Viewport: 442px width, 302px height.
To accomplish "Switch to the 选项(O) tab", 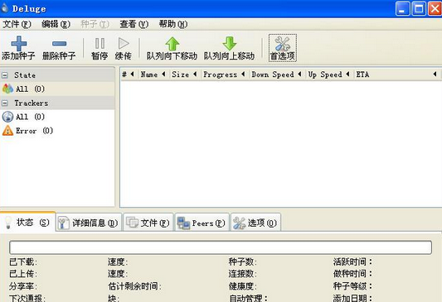I will click(255, 223).
